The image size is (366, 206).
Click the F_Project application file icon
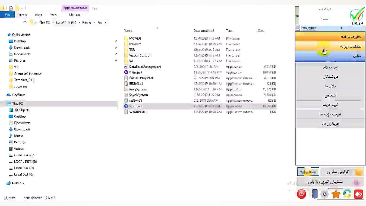[x=126, y=72]
